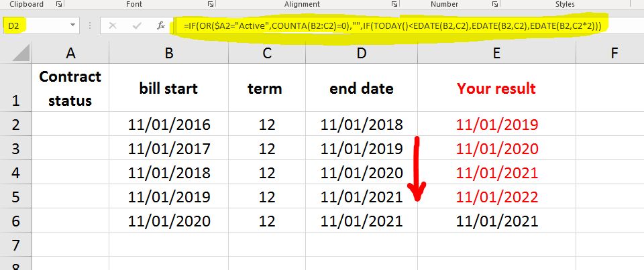The width and height of the screenshot is (644, 270).
Task: Select row 6 header
Action: [x=16, y=221]
